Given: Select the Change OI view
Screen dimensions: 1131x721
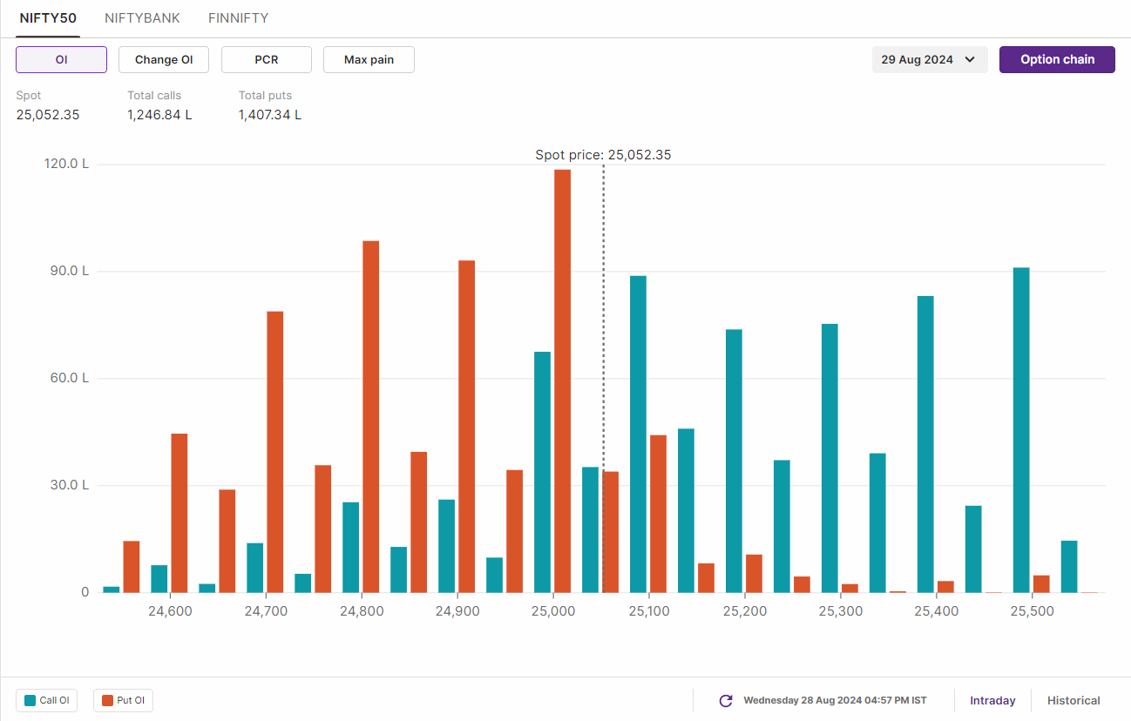Looking at the screenshot, I should 164,59.
